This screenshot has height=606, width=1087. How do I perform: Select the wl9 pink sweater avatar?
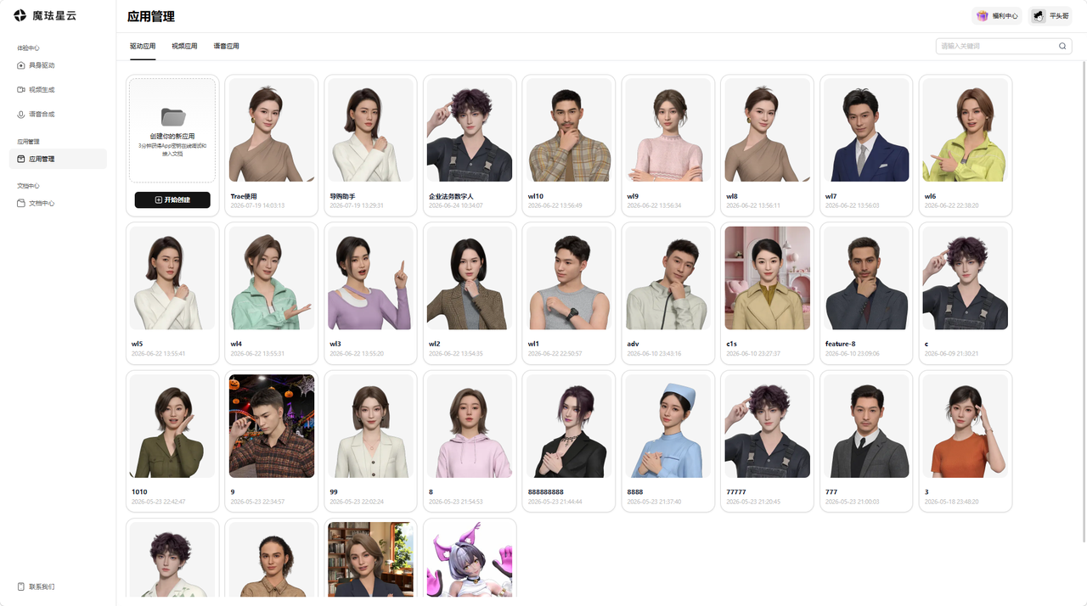[x=668, y=130]
